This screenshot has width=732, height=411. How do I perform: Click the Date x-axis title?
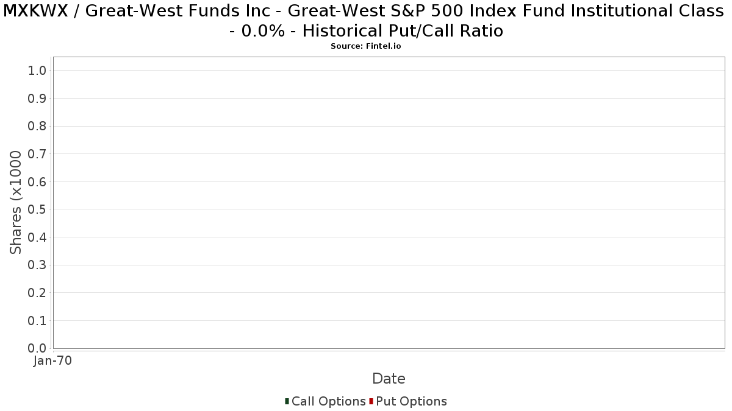(x=389, y=379)
